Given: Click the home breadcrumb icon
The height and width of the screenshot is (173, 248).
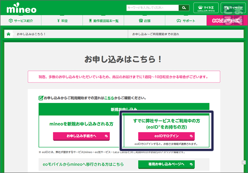Looking at the screenshot, I should point(8,34).
